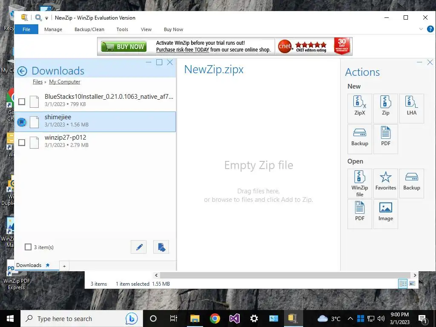
Task: Create a new LHA archive
Action: pos(412,109)
